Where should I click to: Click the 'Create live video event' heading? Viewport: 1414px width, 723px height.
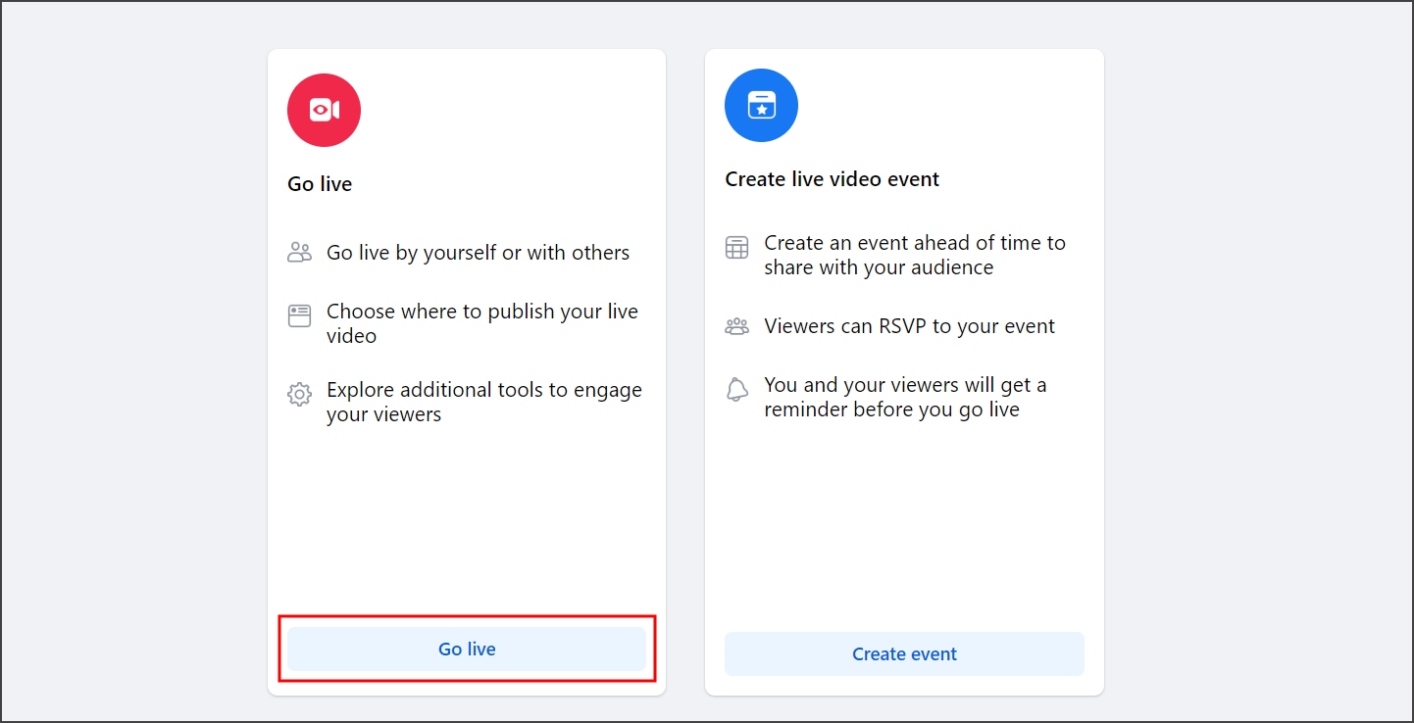(832, 179)
